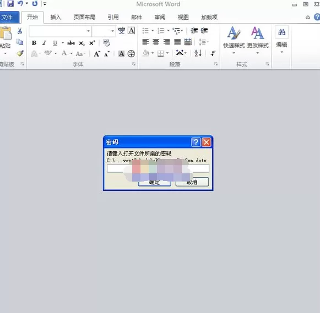320x313 pixels.
Task: Click the Clear Formatting icon
Action: coord(106,43)
